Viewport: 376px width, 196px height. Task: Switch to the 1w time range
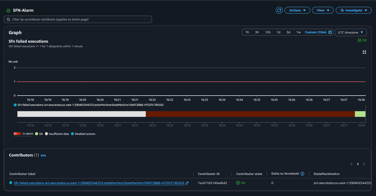click(x=299, y=32)
